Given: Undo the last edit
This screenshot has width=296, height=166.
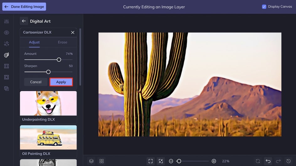Looking at the screenshot, I should (x=268, y=161).
